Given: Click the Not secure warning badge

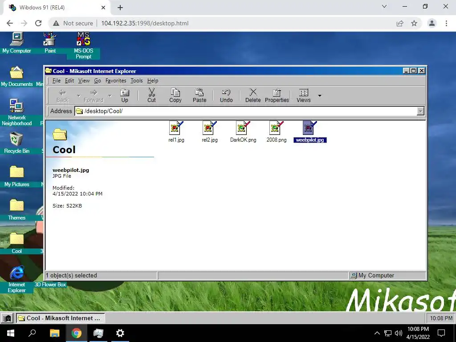Looking at the screenshot, I should (73, 23).
